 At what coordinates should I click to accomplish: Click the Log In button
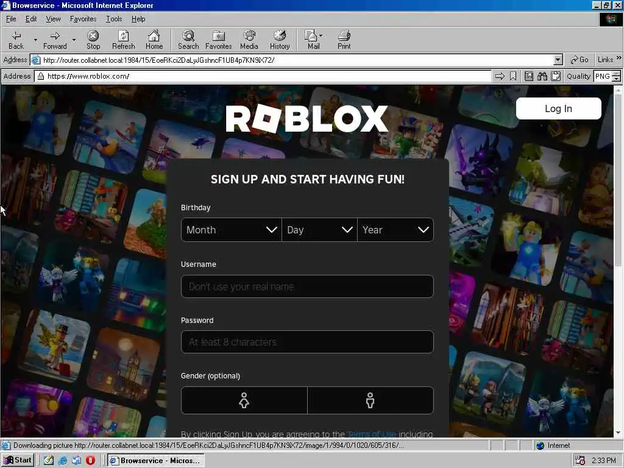pyautogui.click(x=558, y=108)
